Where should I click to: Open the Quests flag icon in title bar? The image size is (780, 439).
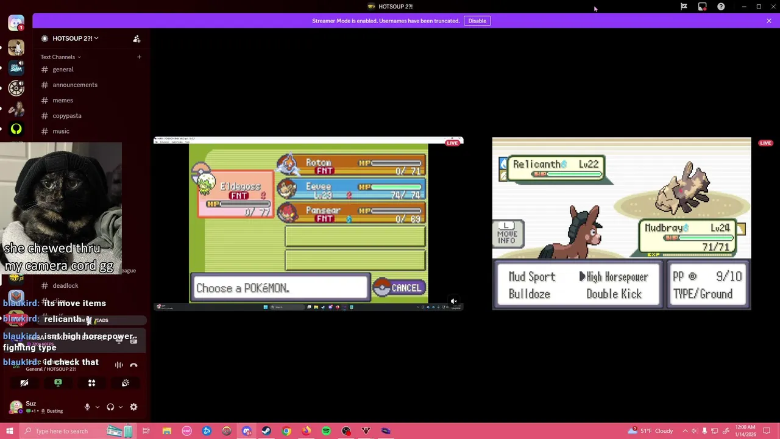[684, 7]
